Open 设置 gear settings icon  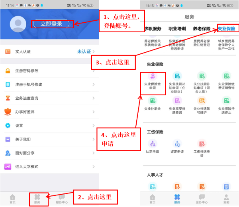[8, 126]
